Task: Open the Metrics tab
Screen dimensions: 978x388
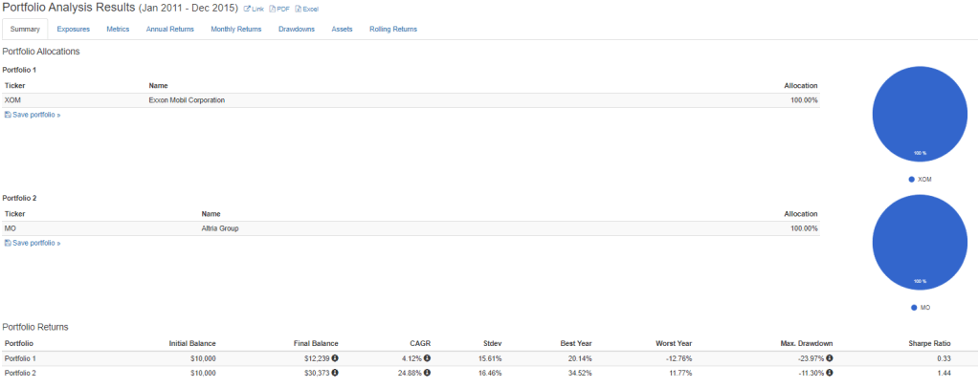Action: [118, 29]
